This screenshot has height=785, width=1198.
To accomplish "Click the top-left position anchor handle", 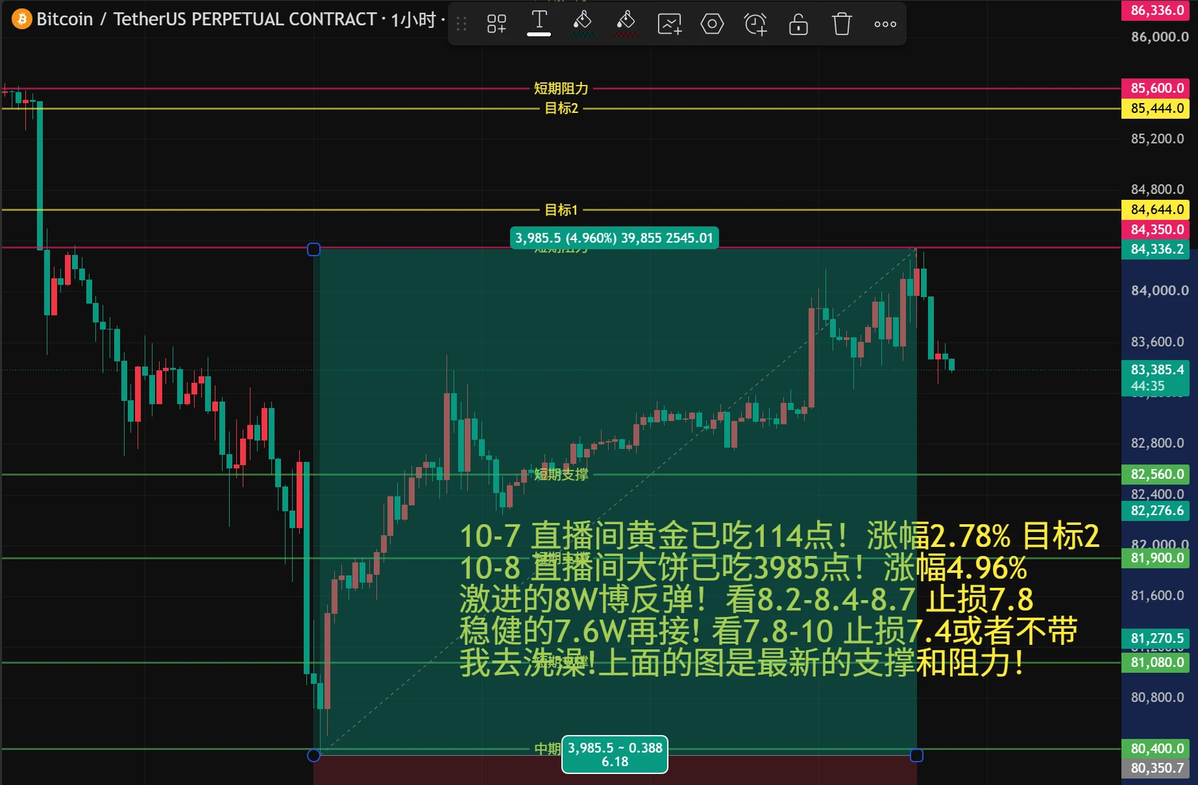I will pos(313,249).
